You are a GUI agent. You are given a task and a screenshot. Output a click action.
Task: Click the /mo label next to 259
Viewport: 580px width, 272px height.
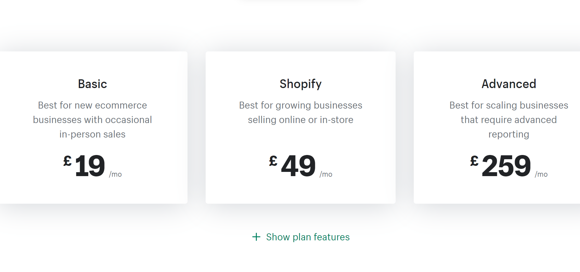pyautogui.click(x=541, y=174)
